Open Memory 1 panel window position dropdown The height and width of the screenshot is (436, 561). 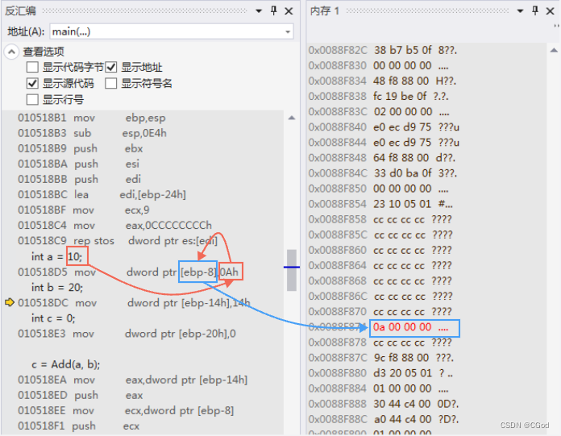[x=520, y=11]
